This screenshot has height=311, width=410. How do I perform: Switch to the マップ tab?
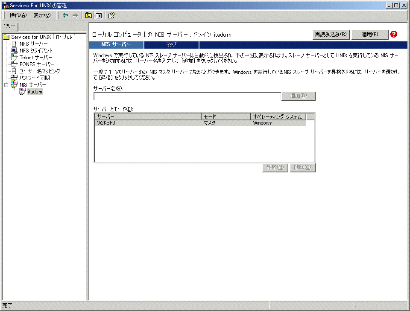click(171, 44)
